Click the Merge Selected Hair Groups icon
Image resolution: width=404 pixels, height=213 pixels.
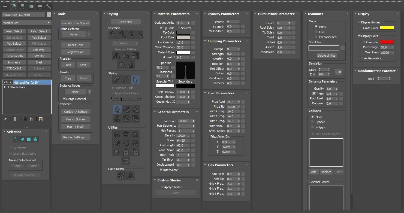131,176
